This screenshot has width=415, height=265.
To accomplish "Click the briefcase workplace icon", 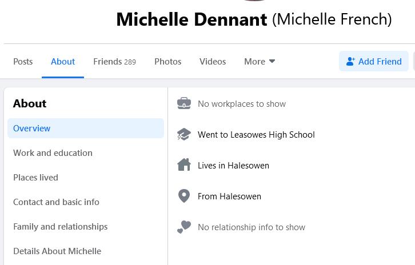I will (184, 104).
